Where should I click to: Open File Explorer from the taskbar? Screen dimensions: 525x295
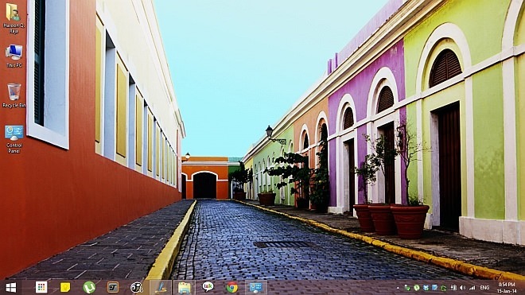coord(185,287)
